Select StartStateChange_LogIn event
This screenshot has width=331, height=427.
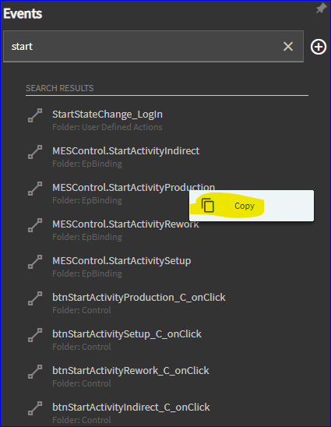(x=107, y=114)
